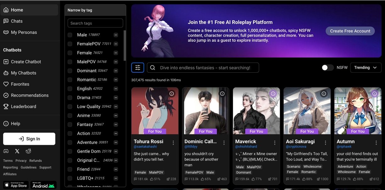Open info icon on Tohura Rossi card
This screenshot has width=385, height=190.
point(172,94)
